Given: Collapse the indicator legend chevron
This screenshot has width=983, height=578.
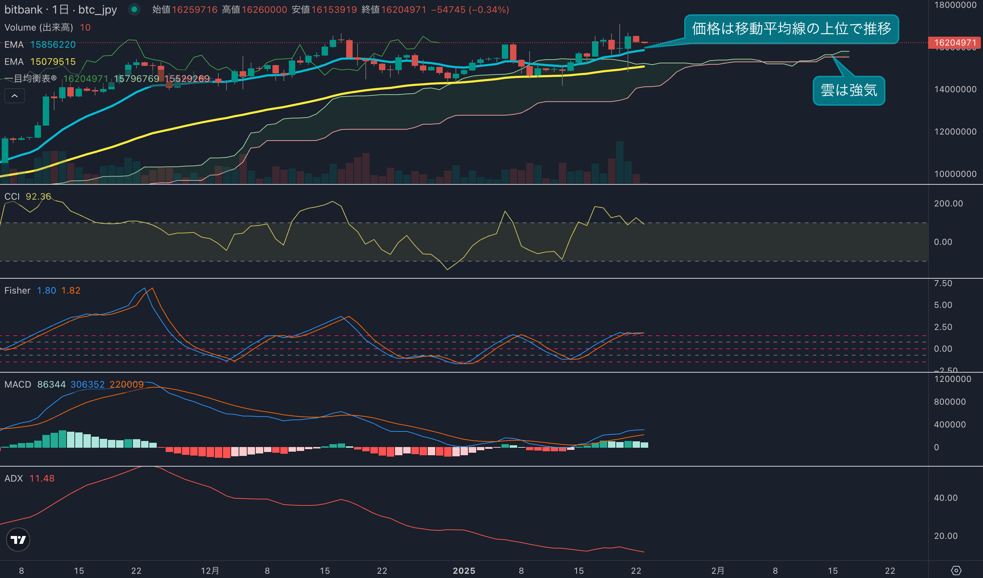Looking at the screenshot, I should (x=15, y=96).
